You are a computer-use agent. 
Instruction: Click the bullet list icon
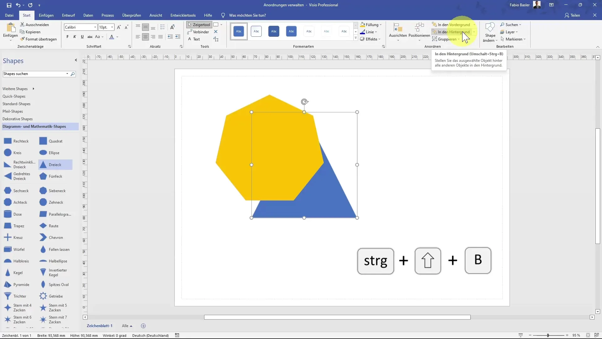coord(162,27)
